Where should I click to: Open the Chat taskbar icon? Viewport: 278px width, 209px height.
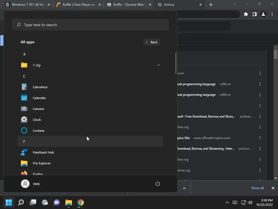[x=56, y=202]
